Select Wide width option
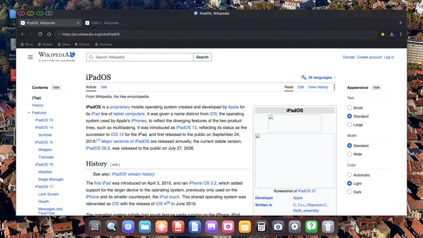The image size is (423, 238). click(x=350, y=154)
